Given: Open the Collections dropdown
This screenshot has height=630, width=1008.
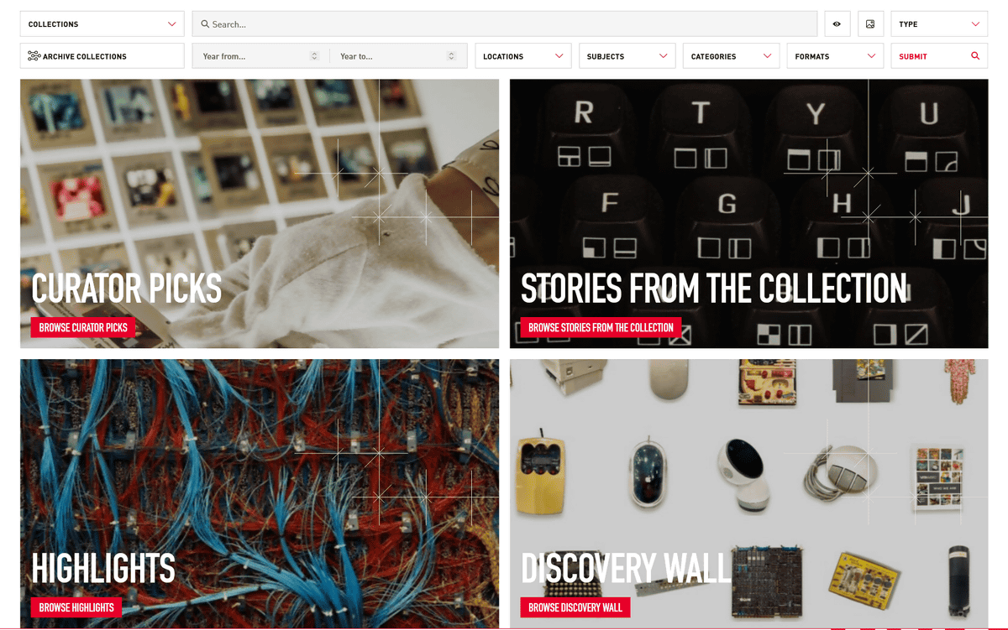Looking at the screenshot, I should click(x=102, y=24).
